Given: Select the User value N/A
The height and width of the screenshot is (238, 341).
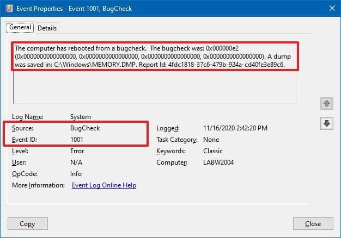Looking at the screenshot, I should (x=76, y=162).
